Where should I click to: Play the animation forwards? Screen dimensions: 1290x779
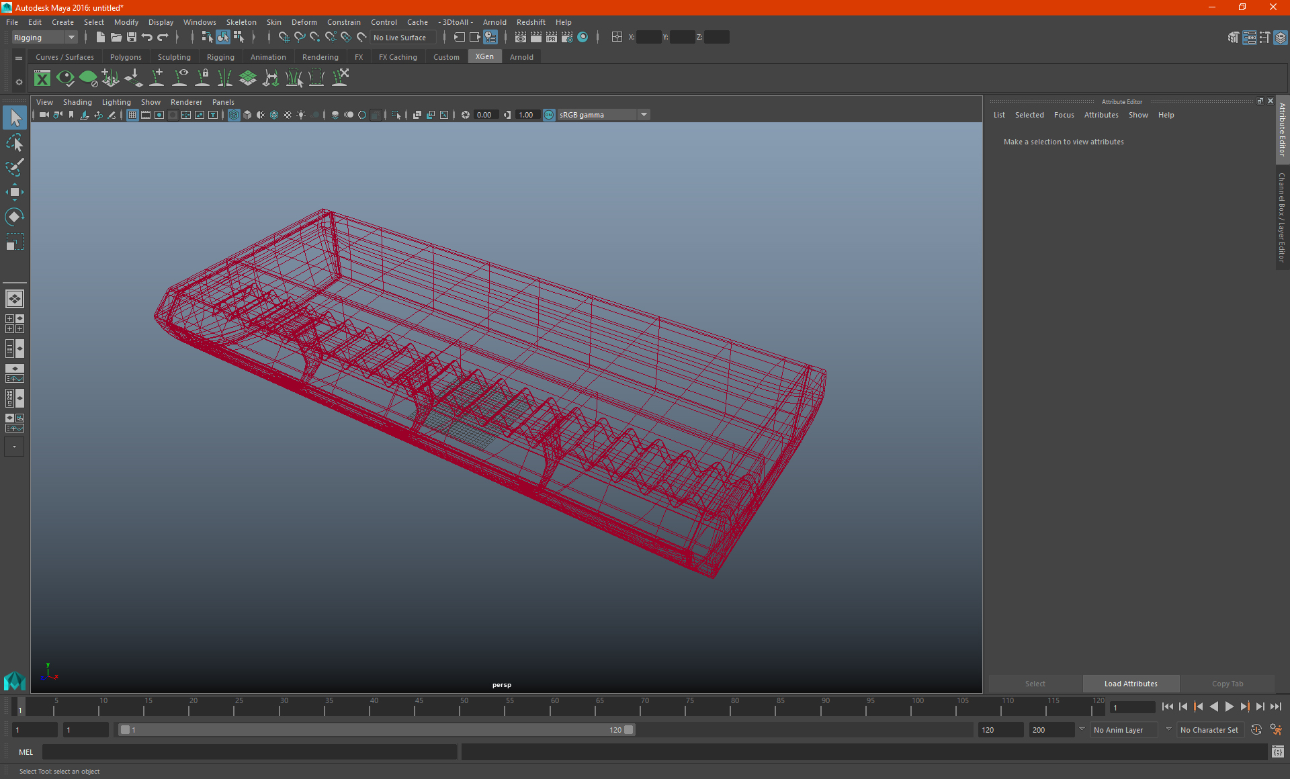coord(1230,706)
